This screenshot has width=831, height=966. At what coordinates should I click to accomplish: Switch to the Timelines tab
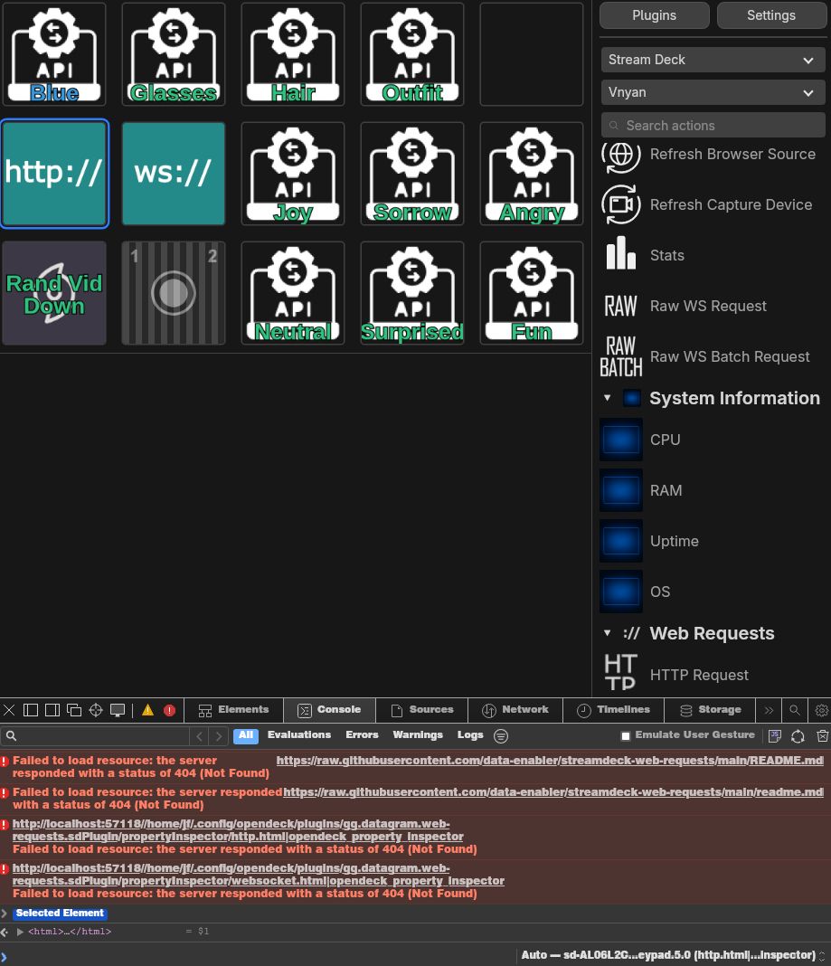(614, 710)
